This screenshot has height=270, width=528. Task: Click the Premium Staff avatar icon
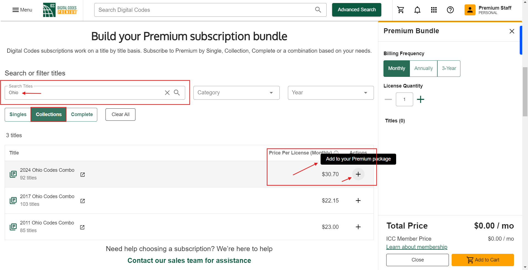(470, 10)
